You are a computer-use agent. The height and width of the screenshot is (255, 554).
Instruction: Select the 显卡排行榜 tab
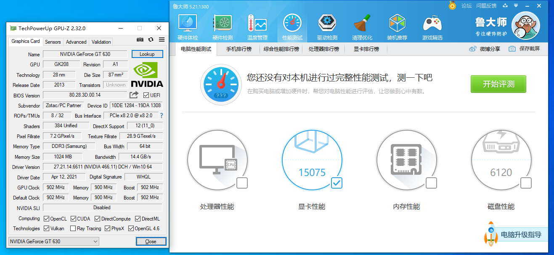point(366,49)
